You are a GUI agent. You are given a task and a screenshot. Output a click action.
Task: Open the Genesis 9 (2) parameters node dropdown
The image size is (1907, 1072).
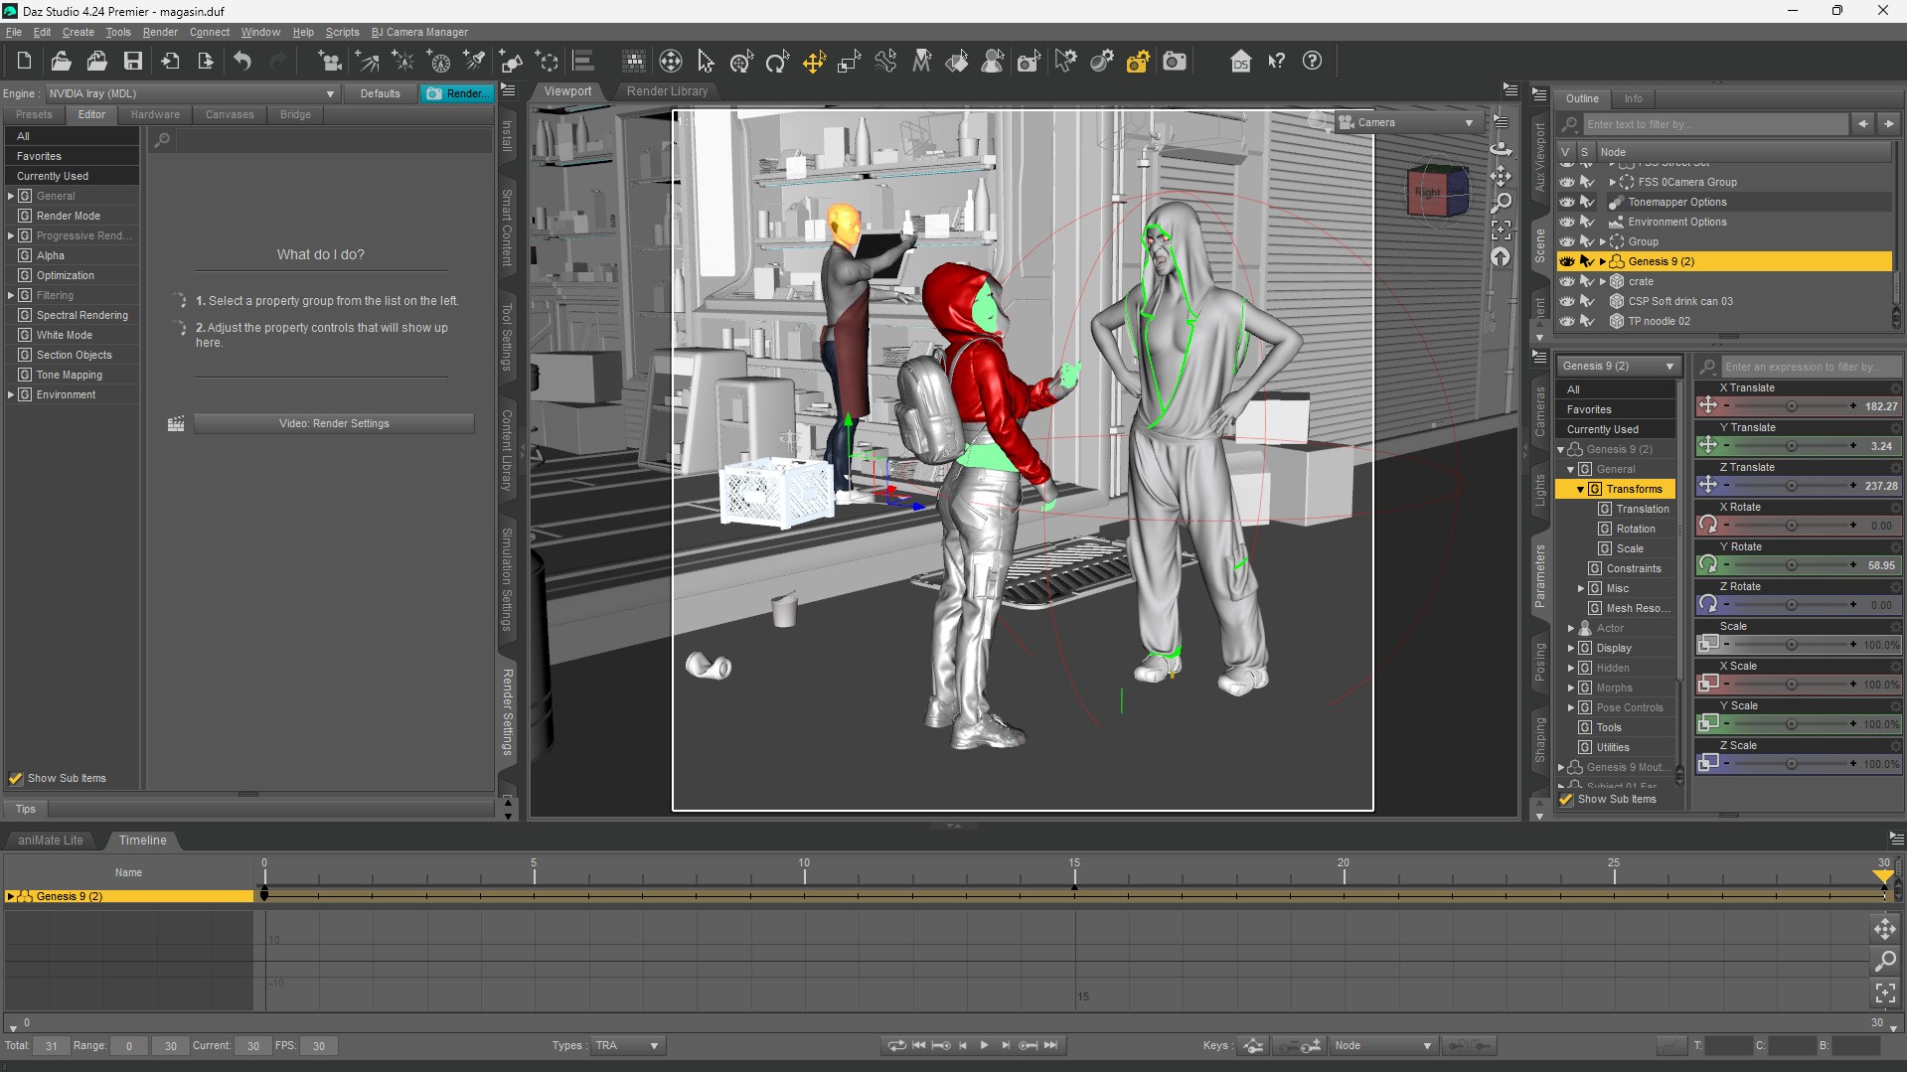tap(1619, 367)
